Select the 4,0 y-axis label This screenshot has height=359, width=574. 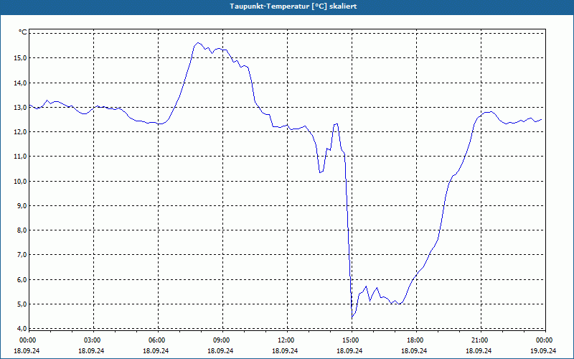(22, 328)
